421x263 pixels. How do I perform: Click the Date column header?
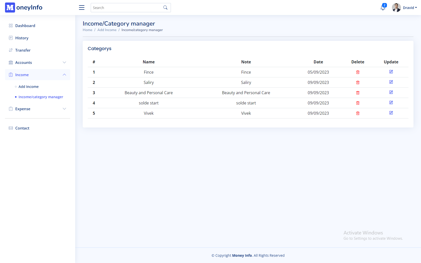(x=318, y=62)
